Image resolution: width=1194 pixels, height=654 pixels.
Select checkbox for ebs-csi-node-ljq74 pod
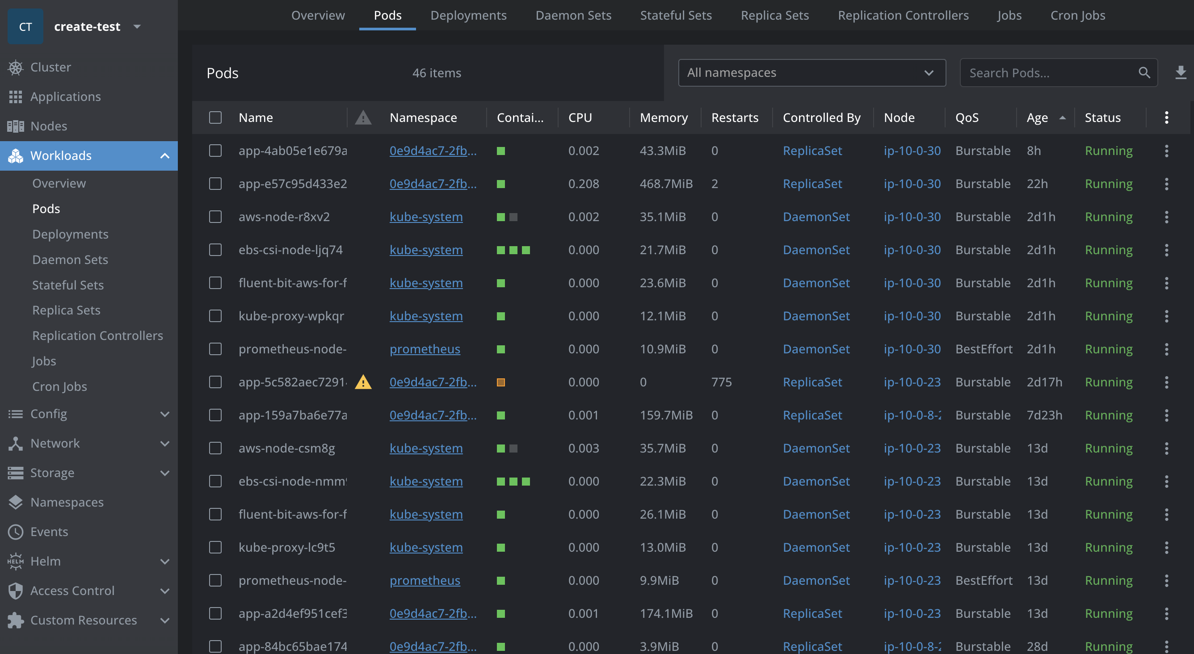pyautogui.click(x=215, y=250)
